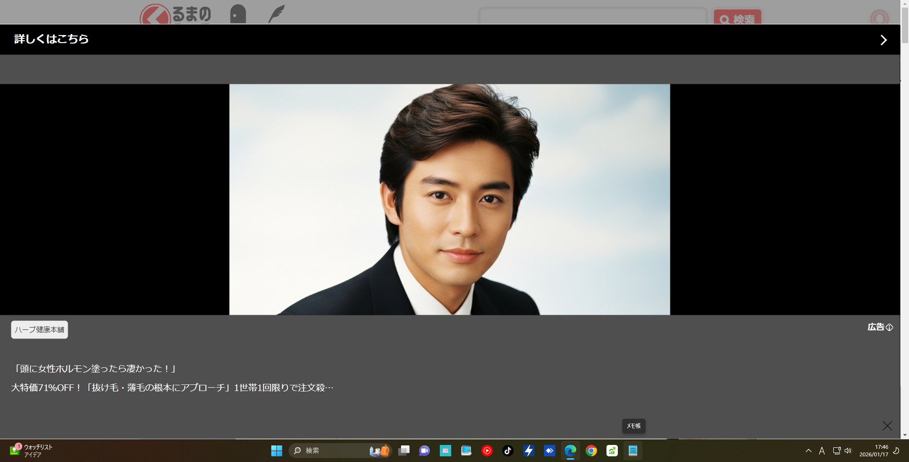
Task: Open the Windows Start menu
Action: 276,451
